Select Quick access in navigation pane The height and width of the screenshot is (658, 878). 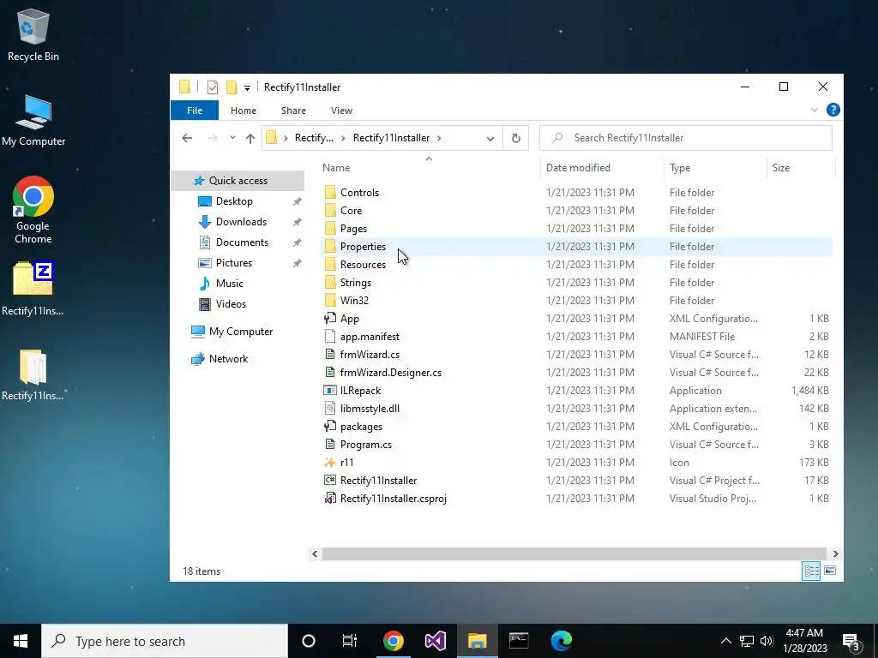pyautogui.click(x=238, y=180)
